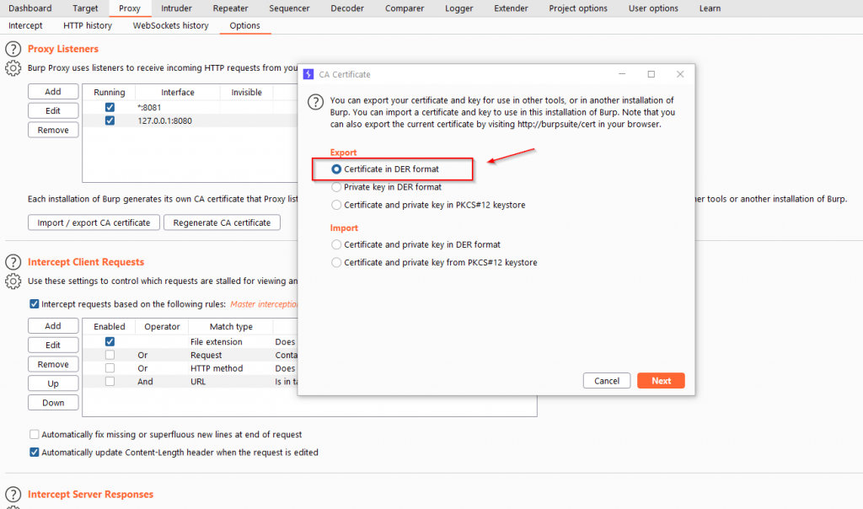
Task: Click the Operator column header
Action: pyautogui.click(x=162, y=326)
